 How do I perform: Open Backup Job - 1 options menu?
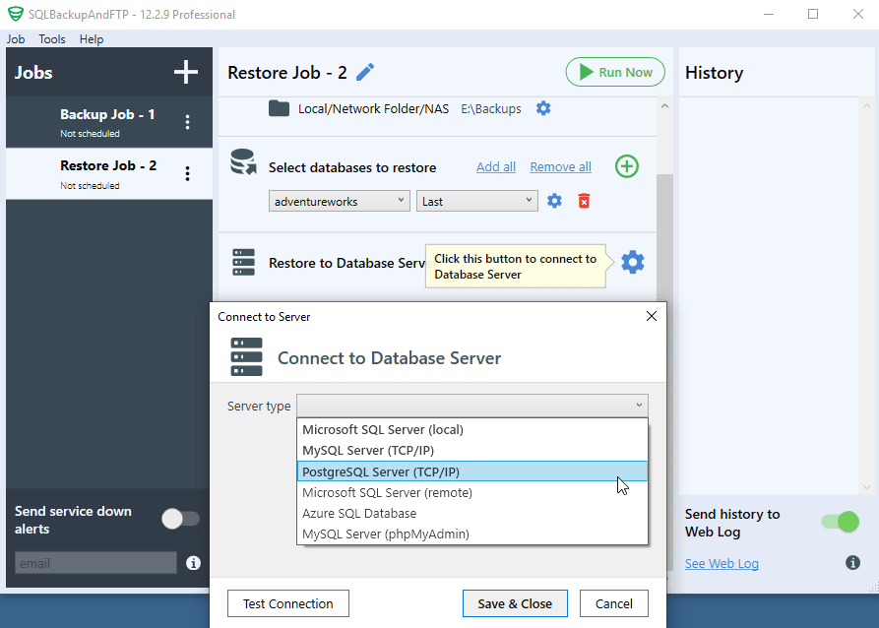pyautogui.click(x=187, y=122)
